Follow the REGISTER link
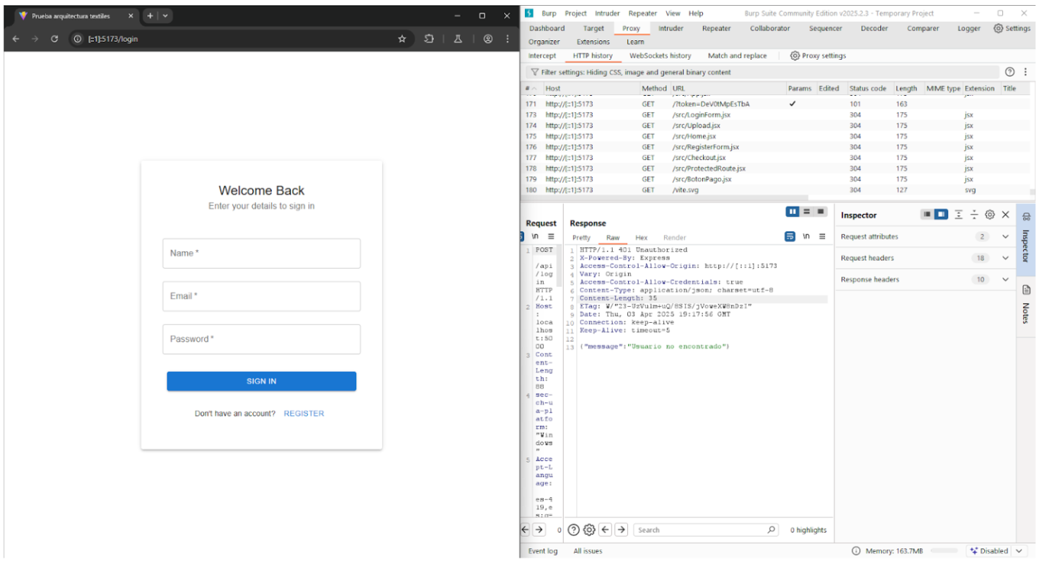This screenshot has height=562, width=1039. pyautogui.click(x=304, y=414)
